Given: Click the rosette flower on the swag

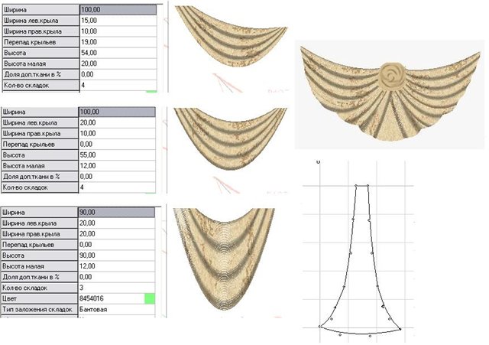Looking at the screenshot, I should [x=390, y=76].
